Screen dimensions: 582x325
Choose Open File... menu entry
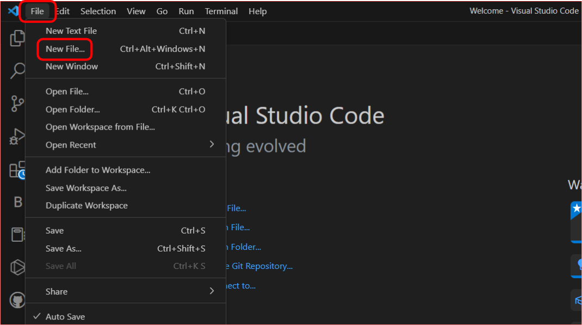coord(126,91)
